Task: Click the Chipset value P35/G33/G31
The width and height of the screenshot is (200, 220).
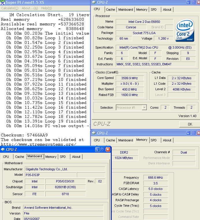Action: 65,181
